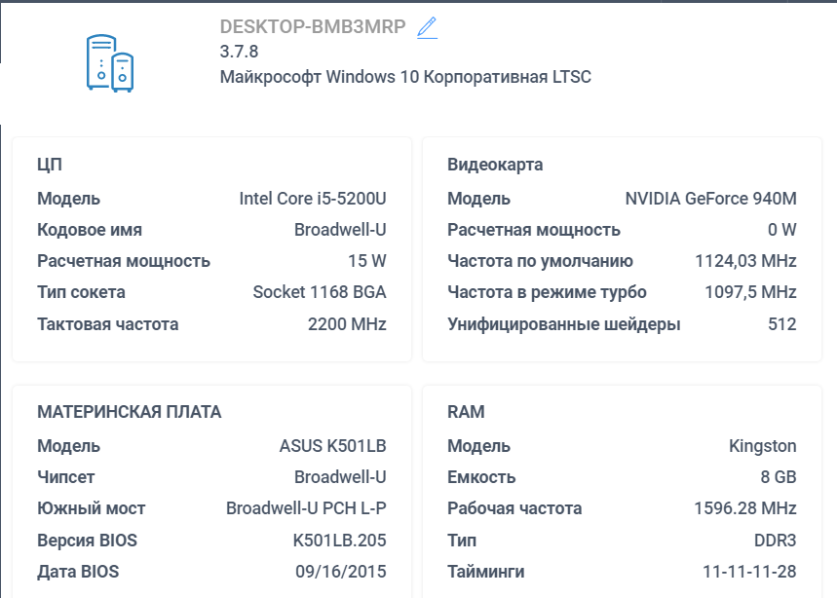Click the Broadwell-U codename in the ЦП card
The height and width of the screenshot is (598, 837).
(340, 230)
